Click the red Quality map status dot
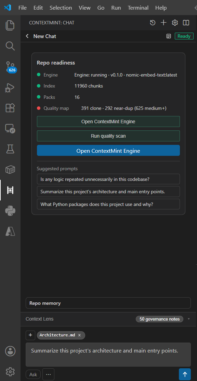 pyautogui.click(x=39, y=108)
